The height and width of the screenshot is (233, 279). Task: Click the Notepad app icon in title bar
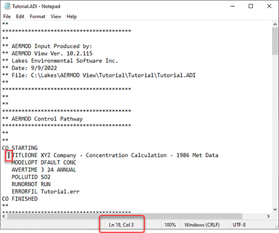tap(7, 6)
